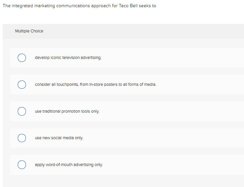Click empty space in the word-of-mouth answer row
The image size is (244, 187).
click(181, 165)
